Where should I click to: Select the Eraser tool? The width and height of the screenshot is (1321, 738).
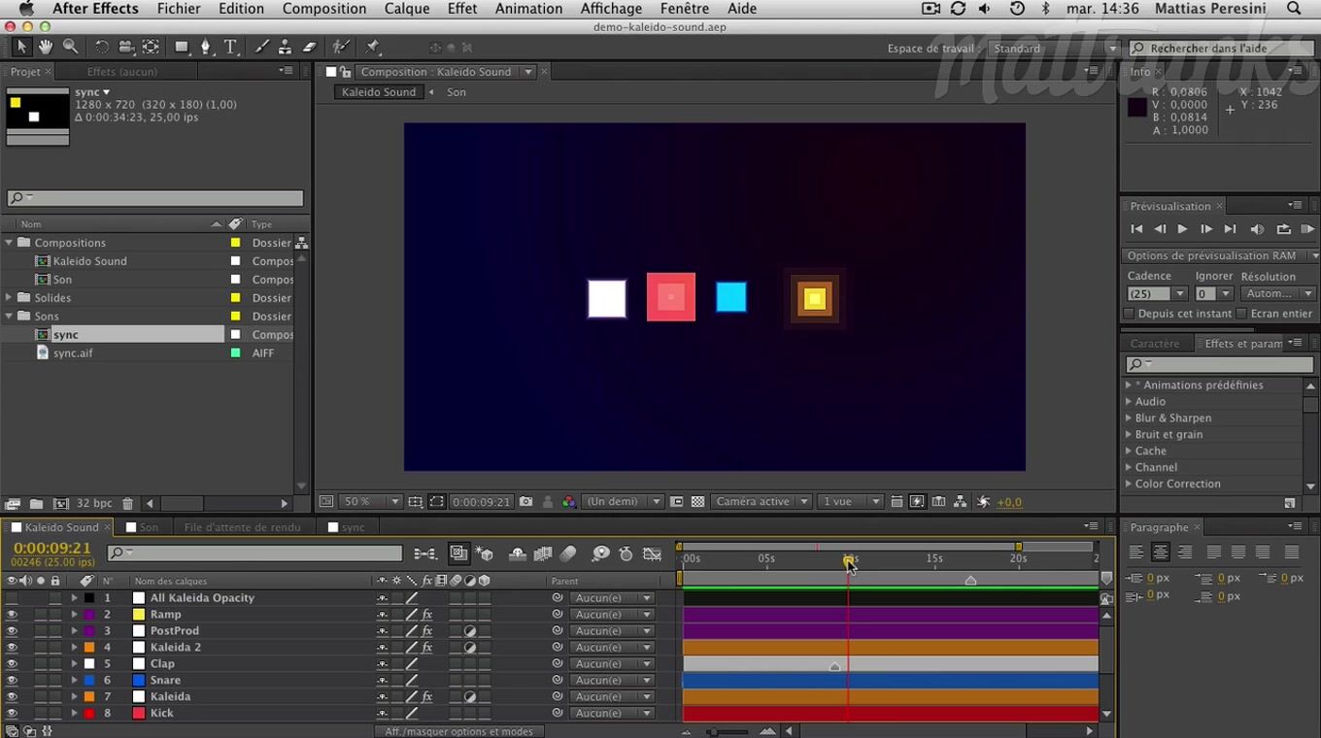tap(310, 47)
